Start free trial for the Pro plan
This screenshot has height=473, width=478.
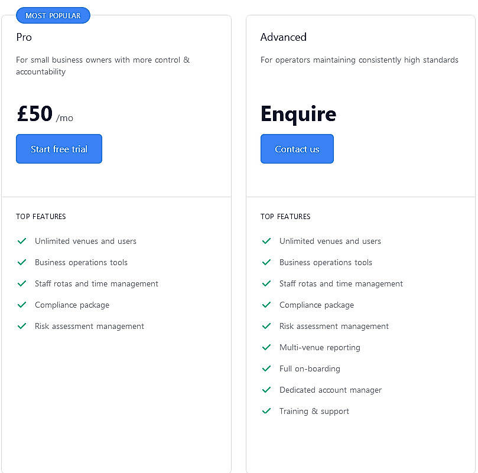coord(58,149)
